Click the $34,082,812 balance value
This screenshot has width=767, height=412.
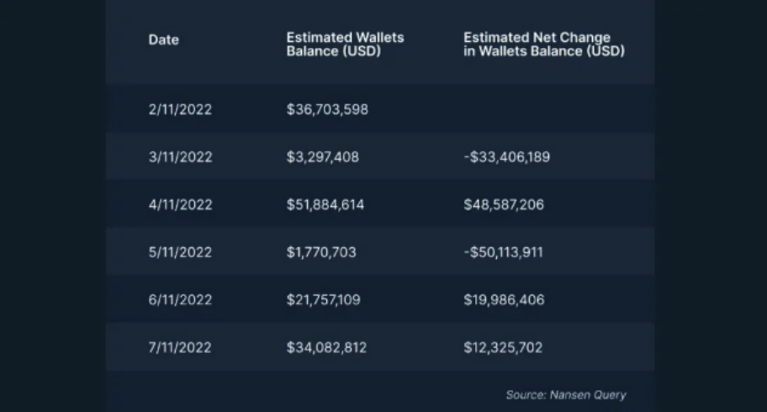point(326,347)
